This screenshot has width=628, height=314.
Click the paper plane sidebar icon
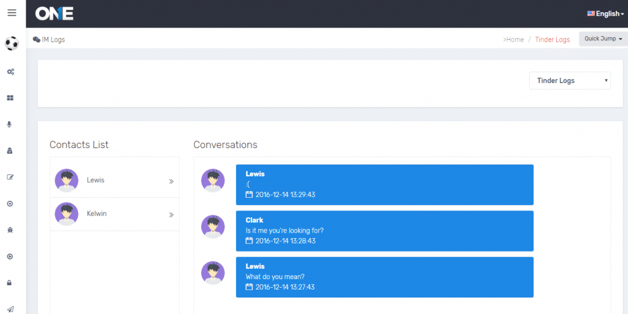pyautogui.click(x=10, y=309)
